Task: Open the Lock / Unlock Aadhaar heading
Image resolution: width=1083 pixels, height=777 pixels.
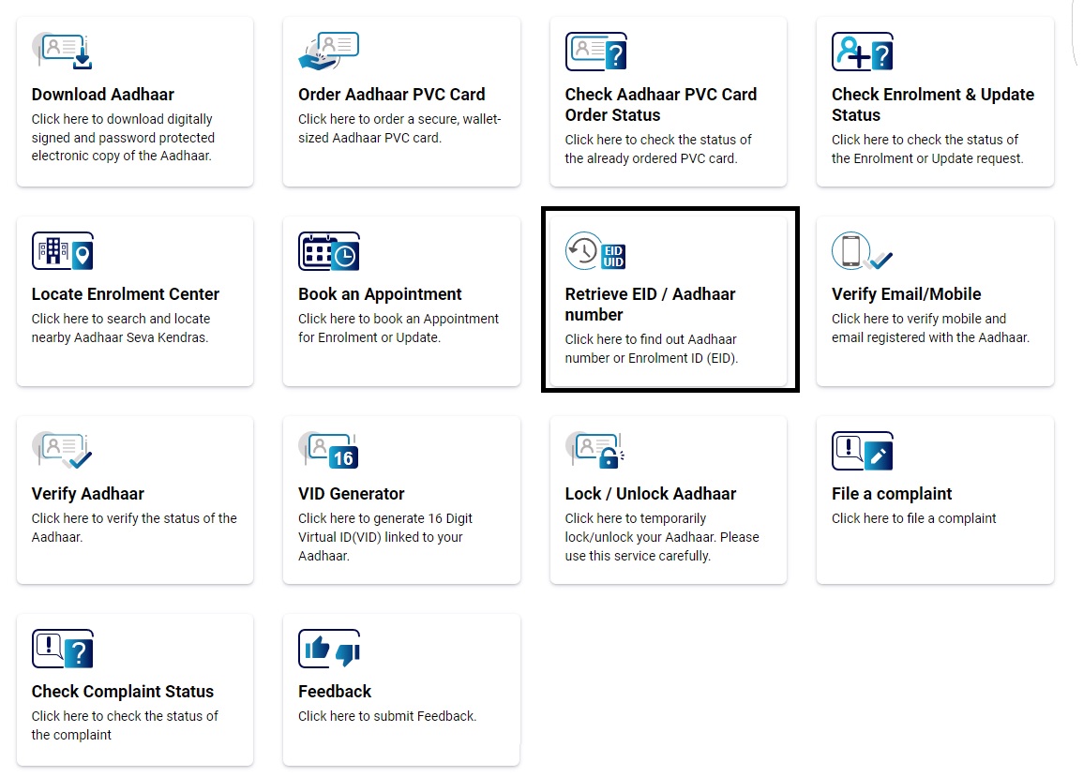Action: 651,494
